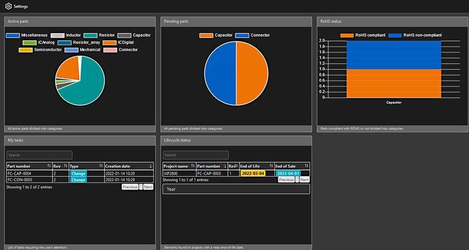469x250 pixels.
Task: Sort My tasks by Creation date
Action: 128,166
